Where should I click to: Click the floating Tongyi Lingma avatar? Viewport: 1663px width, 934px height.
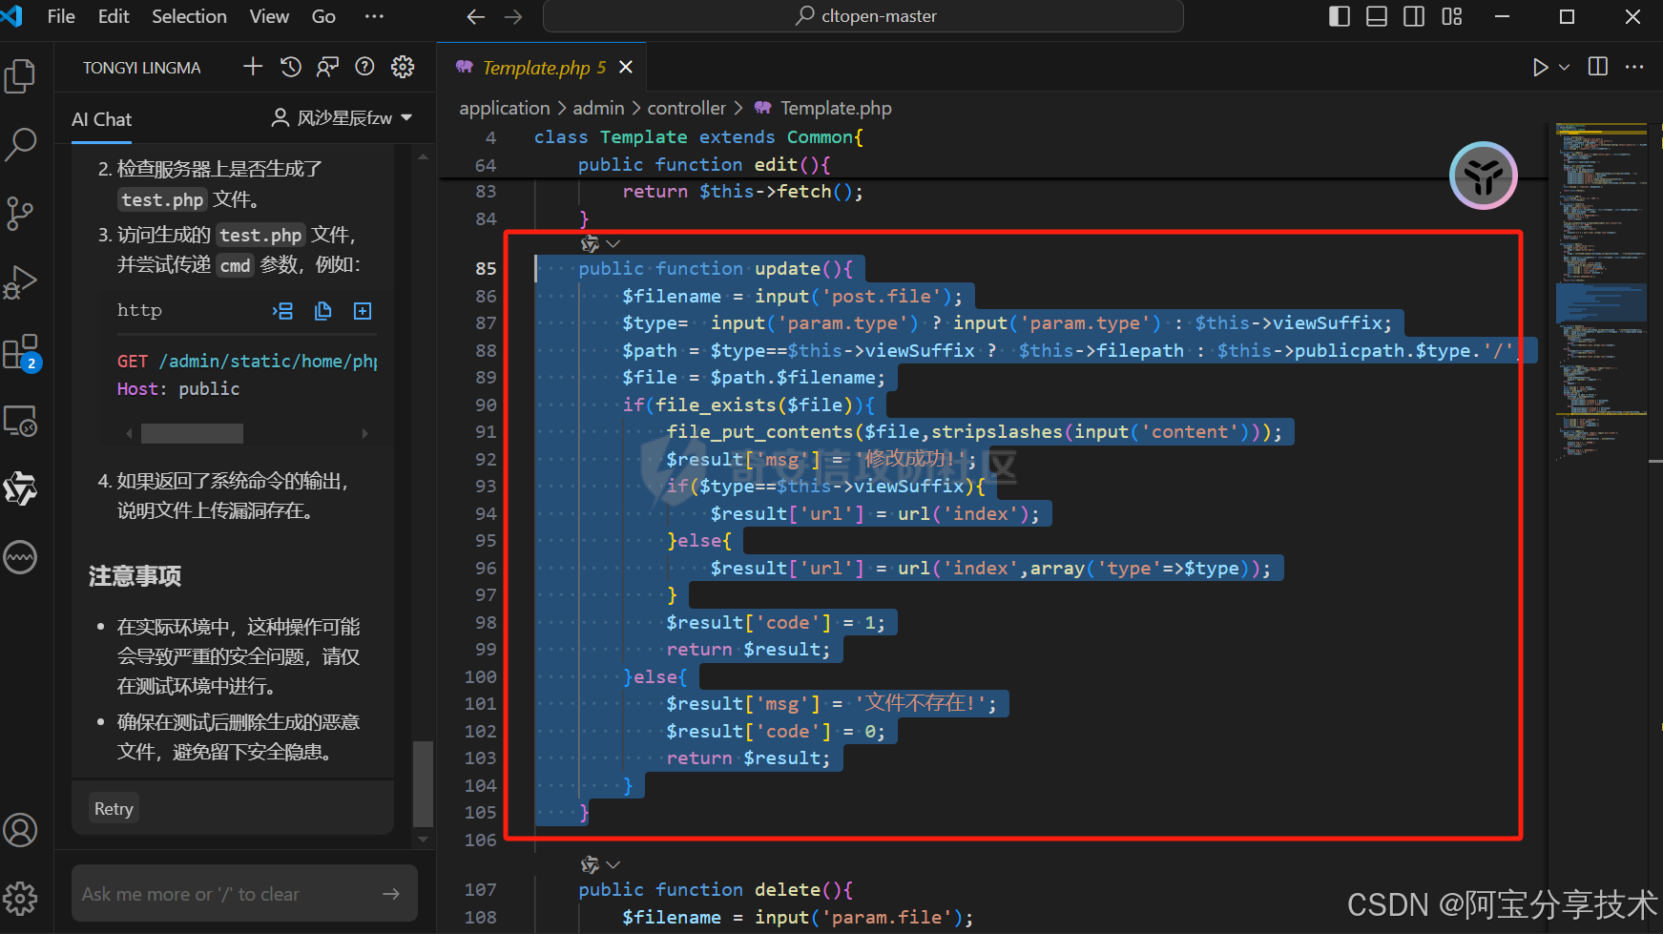(1484, 176)
